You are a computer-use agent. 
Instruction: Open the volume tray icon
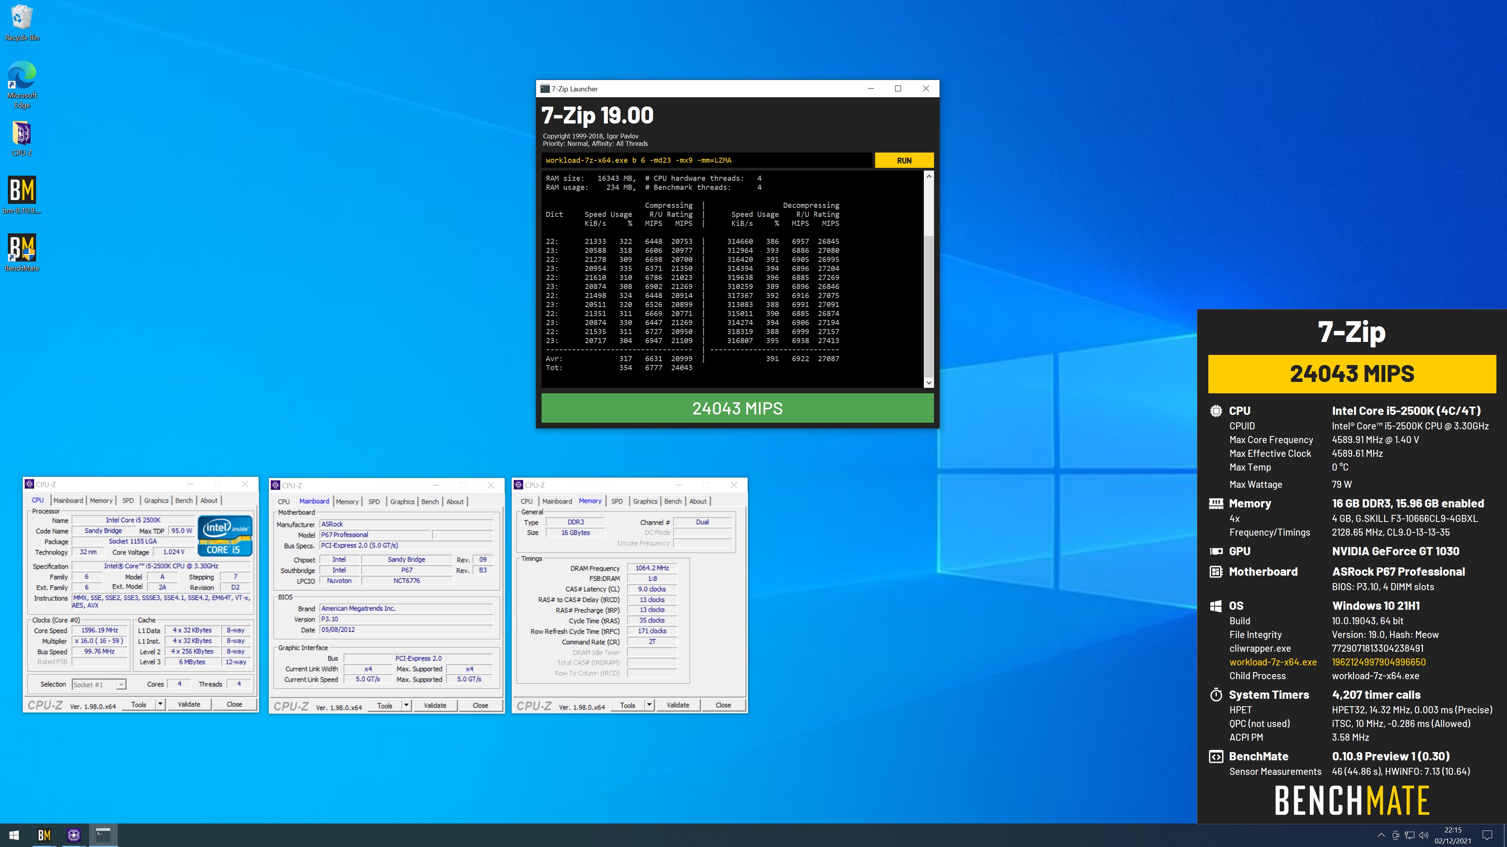point(1424,835)
